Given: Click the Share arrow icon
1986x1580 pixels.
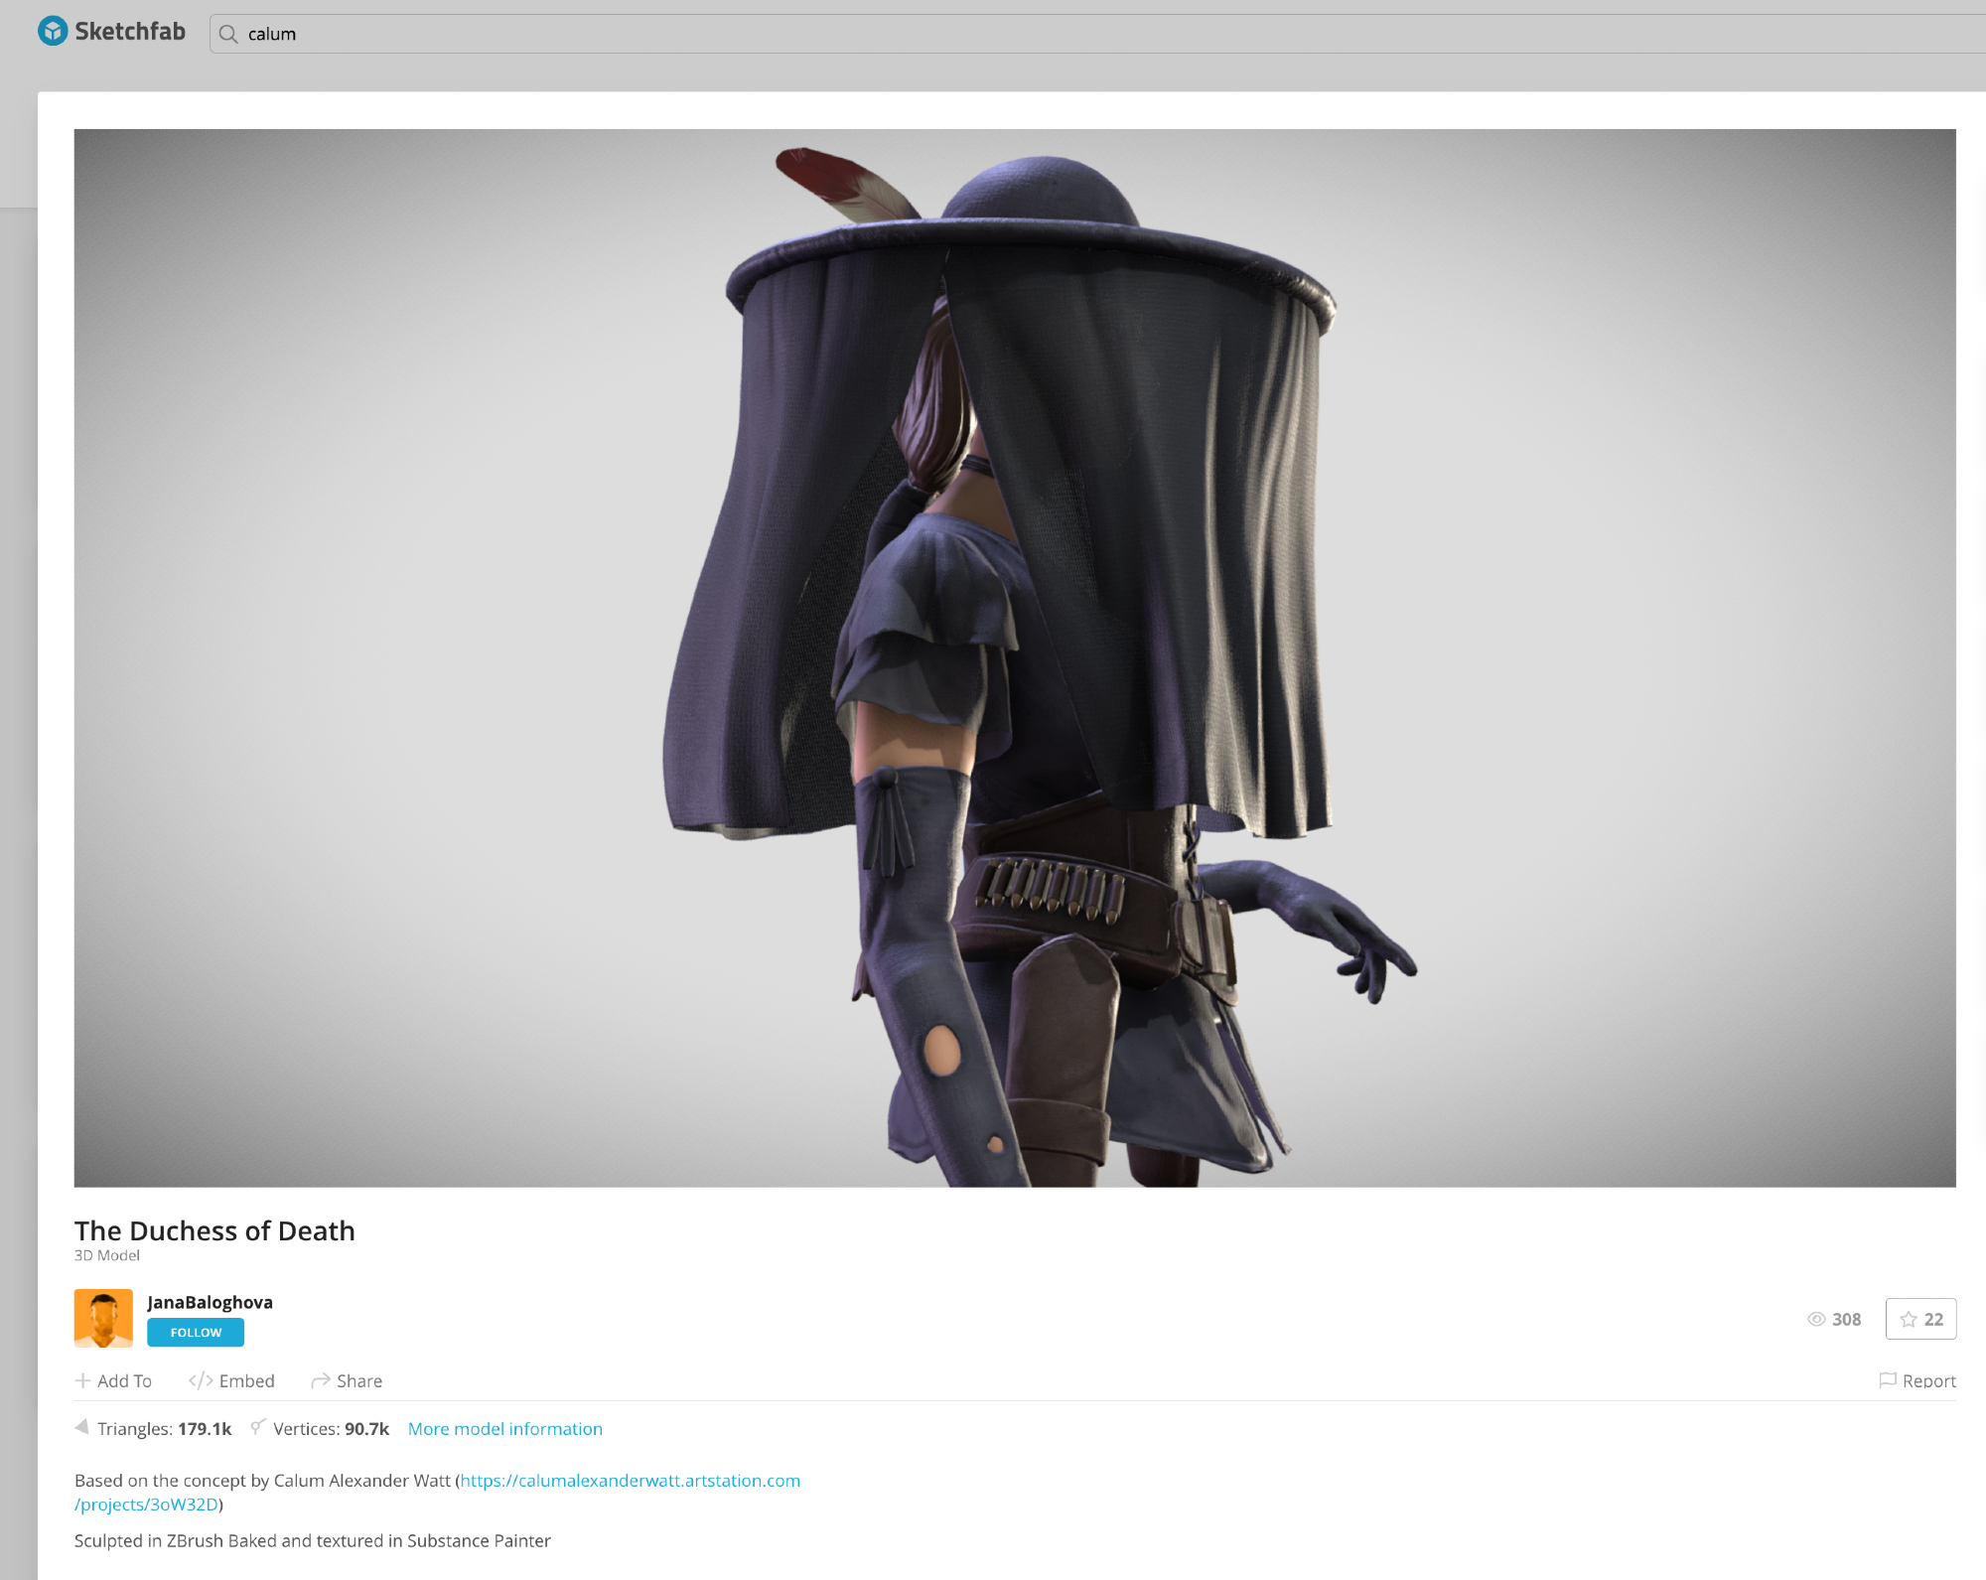Looking at the screenshot, I should point(321,1380).
